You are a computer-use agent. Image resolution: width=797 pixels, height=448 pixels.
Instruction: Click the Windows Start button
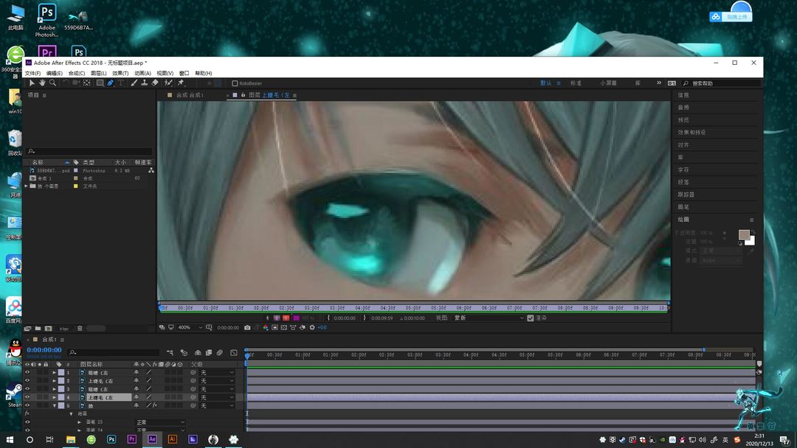click(x=9, y=439)
